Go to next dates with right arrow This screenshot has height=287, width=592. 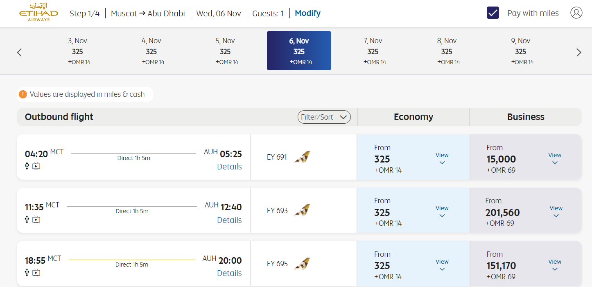(x=578, y=52)
